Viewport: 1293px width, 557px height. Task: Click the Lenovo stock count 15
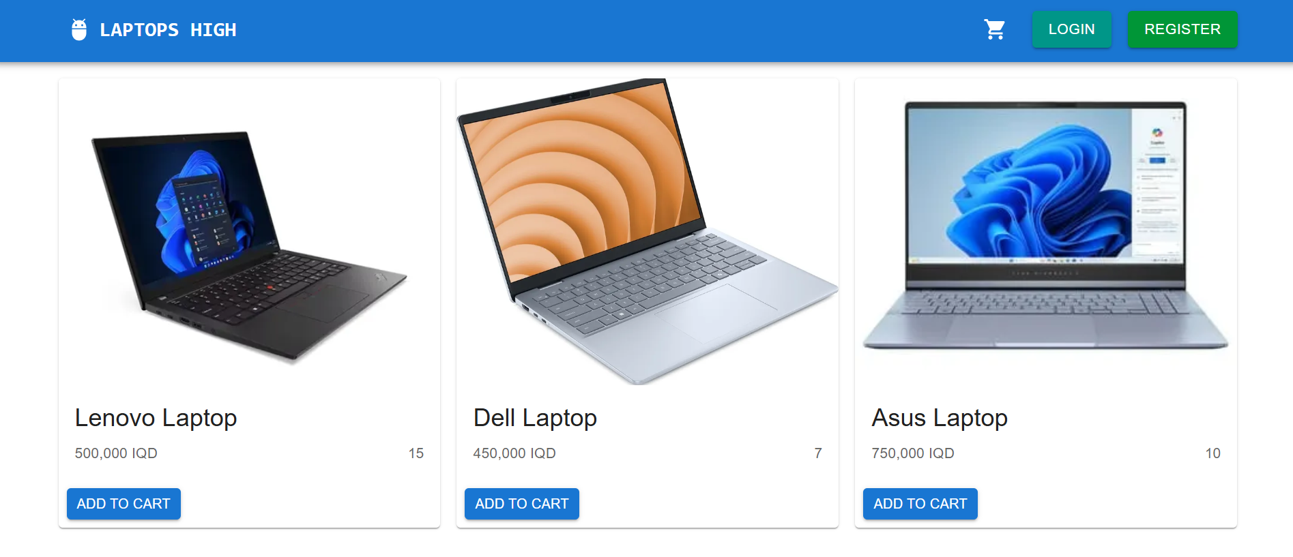tap(416, 453)
